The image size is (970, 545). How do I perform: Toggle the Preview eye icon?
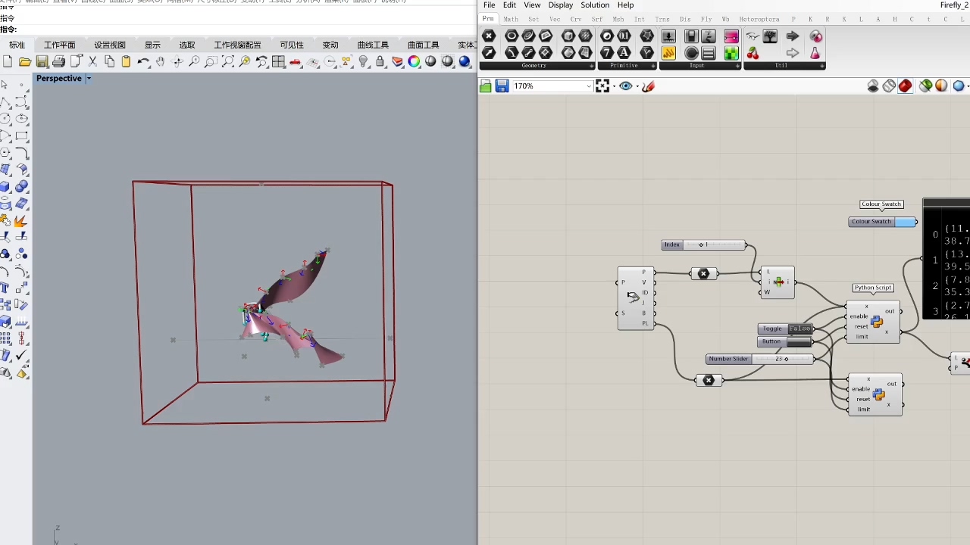point(626,86)
